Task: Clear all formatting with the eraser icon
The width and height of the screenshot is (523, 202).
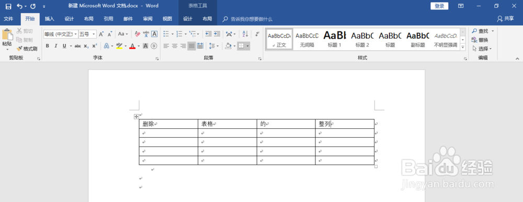Action: pos(138,34)
